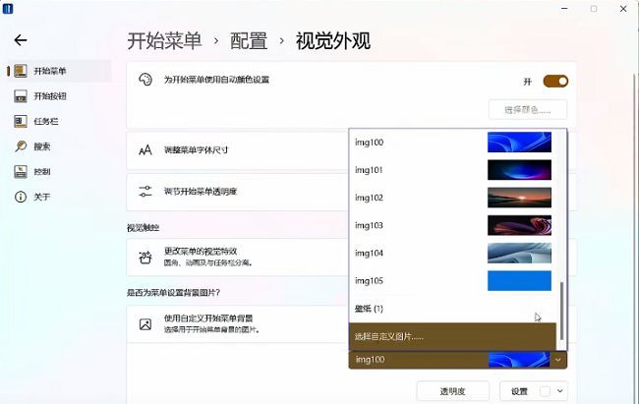Click the img102 sunset thumbnail
Screen dimensions: 639x404
coord(519,198)
